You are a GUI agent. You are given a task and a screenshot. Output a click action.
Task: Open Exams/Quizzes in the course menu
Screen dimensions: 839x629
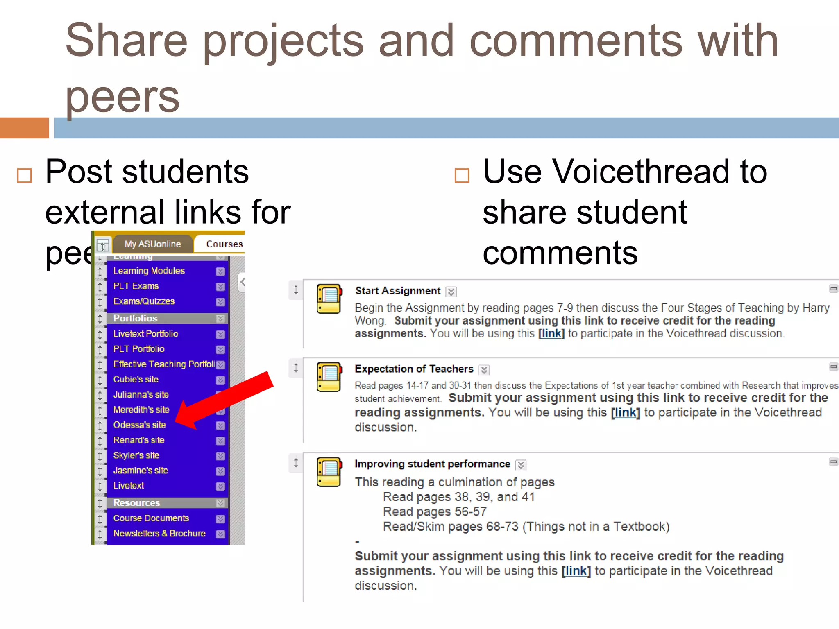click(144, 301)
